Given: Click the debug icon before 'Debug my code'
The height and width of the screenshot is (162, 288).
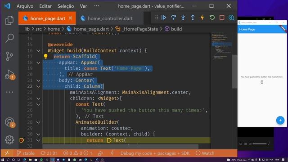Looking at the screenshot, I should [x=112, y=153].
